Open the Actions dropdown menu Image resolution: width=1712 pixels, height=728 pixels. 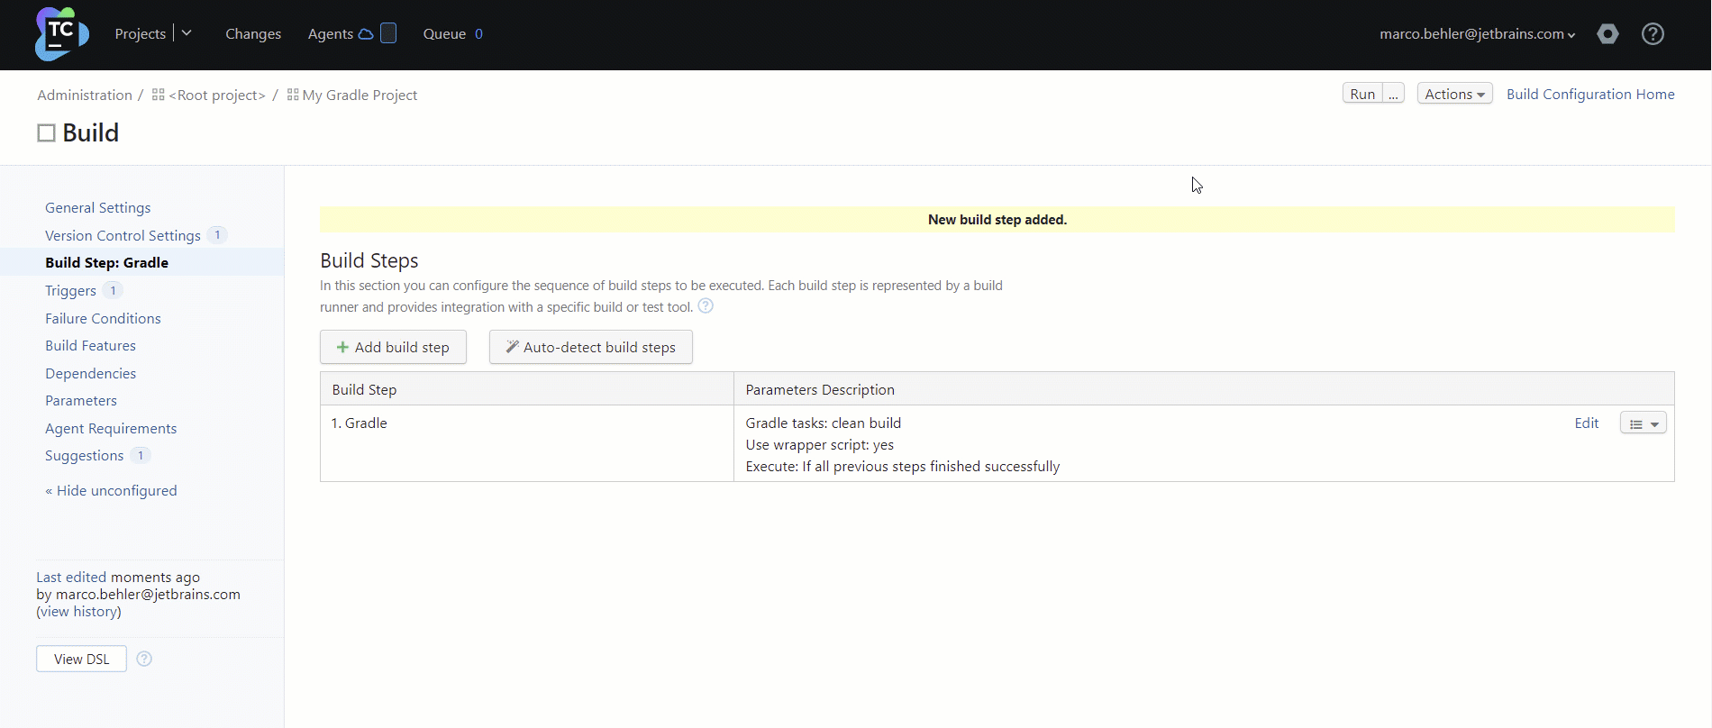point(1454,94)
